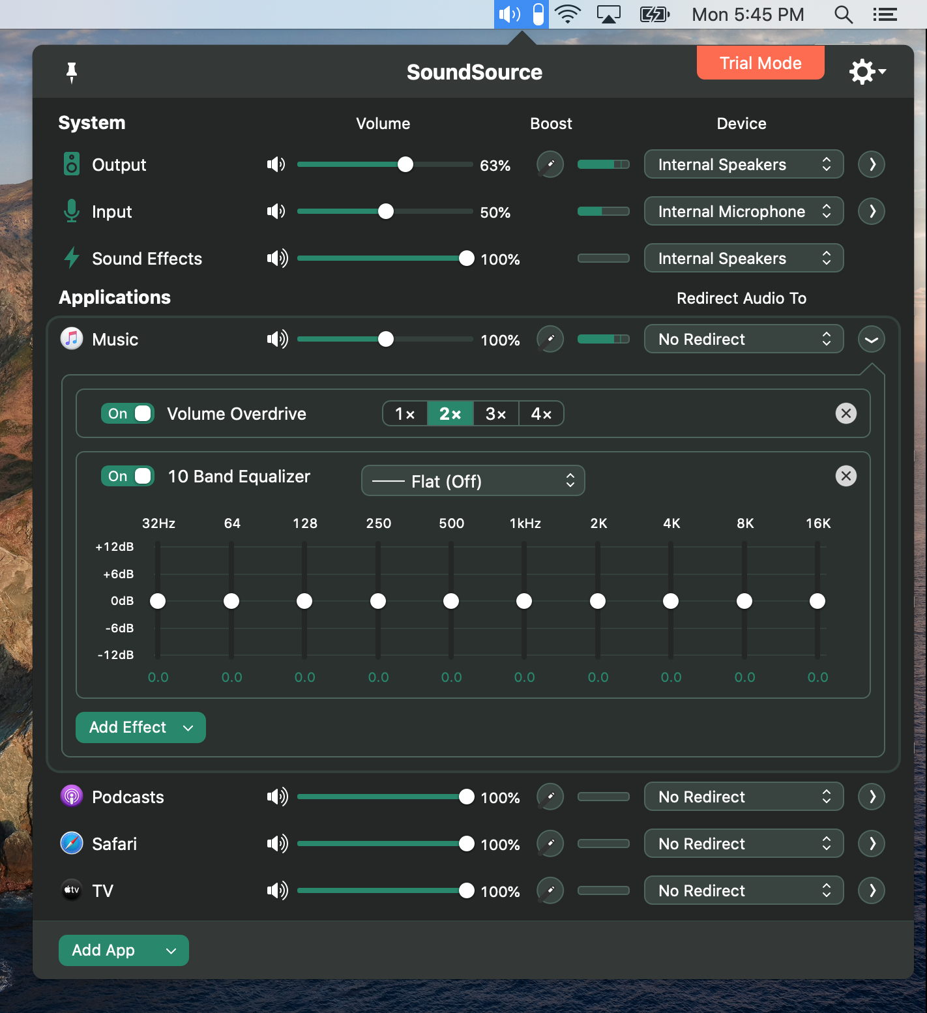The height and width of the screenshot is (1013, 927).
Task: Expand the Safari effects chevron
Action: [872, 844]
